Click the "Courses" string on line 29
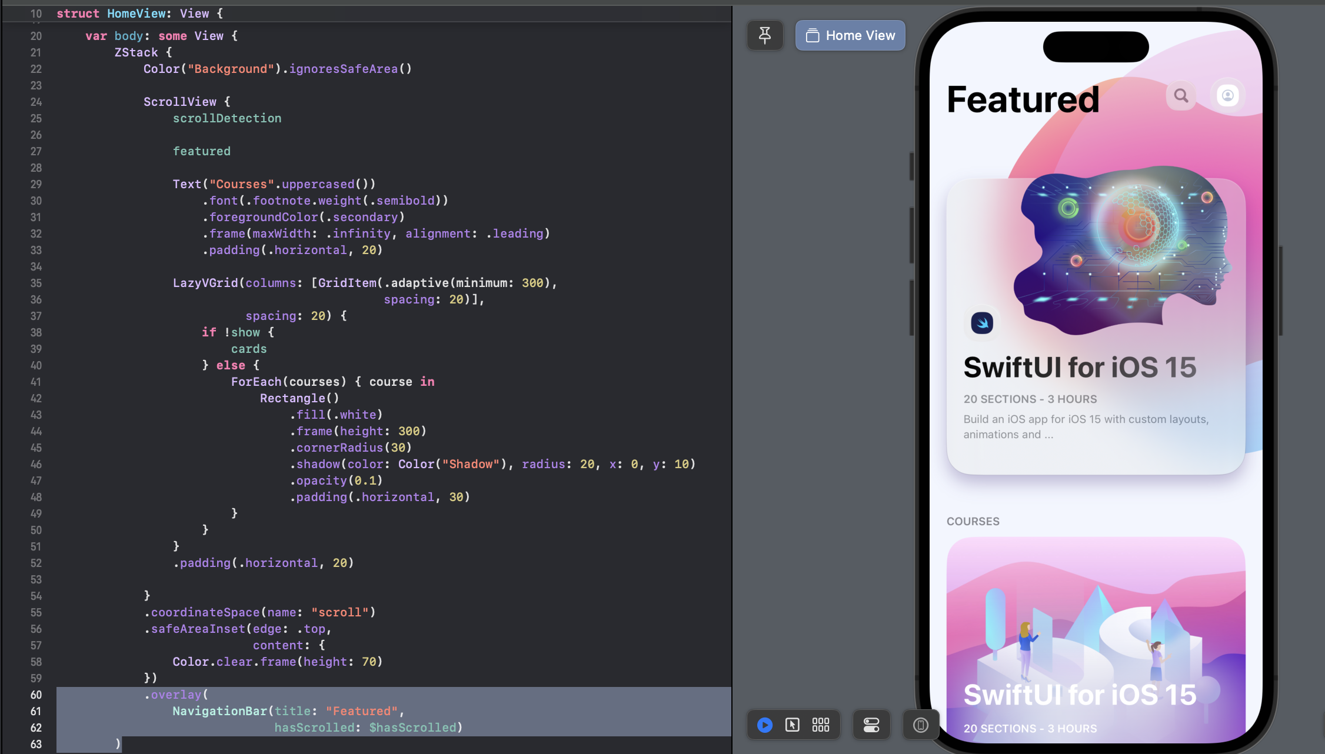Image resolution: width=1325 pixels, height=754 pixels. [242, 184]
